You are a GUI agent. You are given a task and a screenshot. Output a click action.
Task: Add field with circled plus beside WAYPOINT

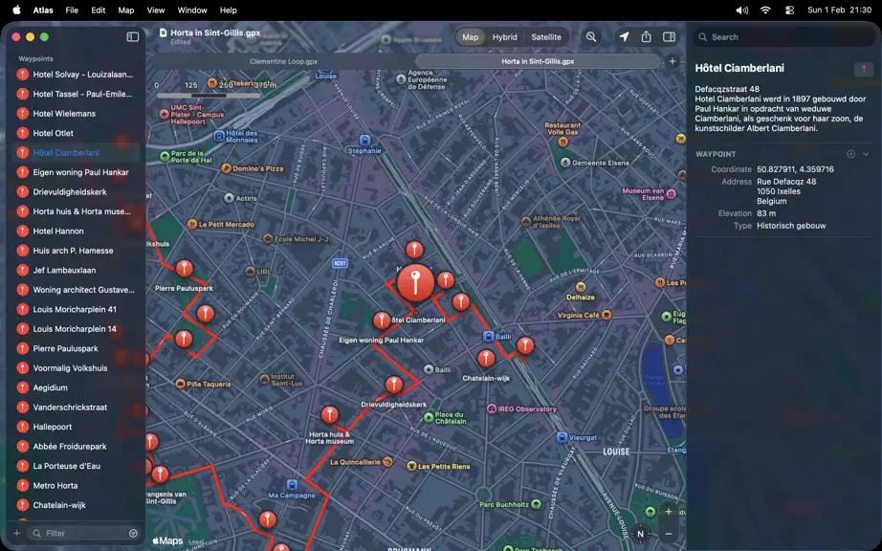click(851, 154)
